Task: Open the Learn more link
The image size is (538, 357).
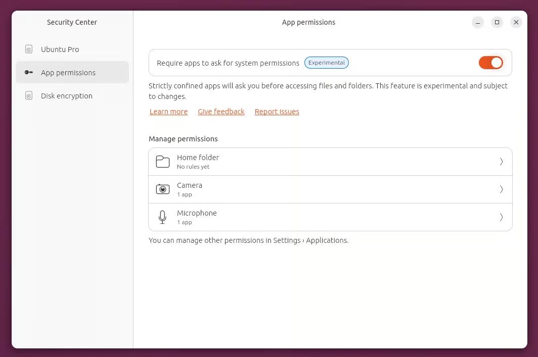Action: point(168,112)
